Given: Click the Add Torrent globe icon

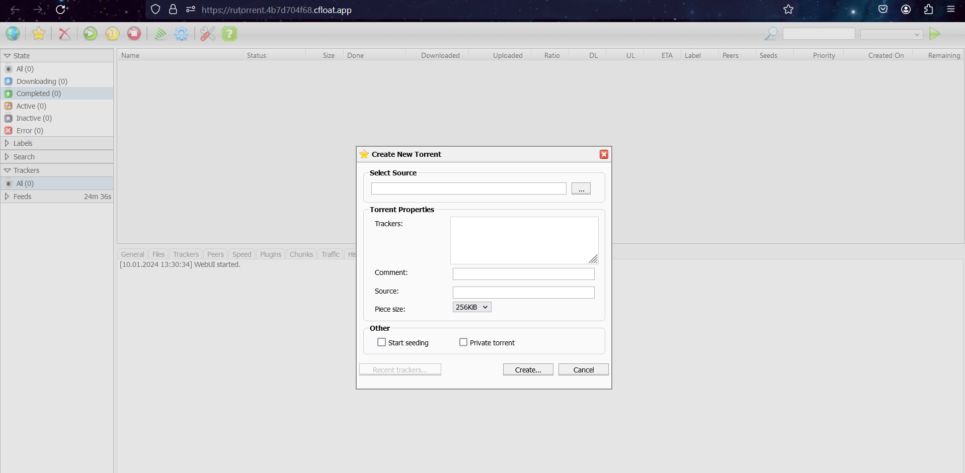Looking at the screenshot, I should pos(13,34).
